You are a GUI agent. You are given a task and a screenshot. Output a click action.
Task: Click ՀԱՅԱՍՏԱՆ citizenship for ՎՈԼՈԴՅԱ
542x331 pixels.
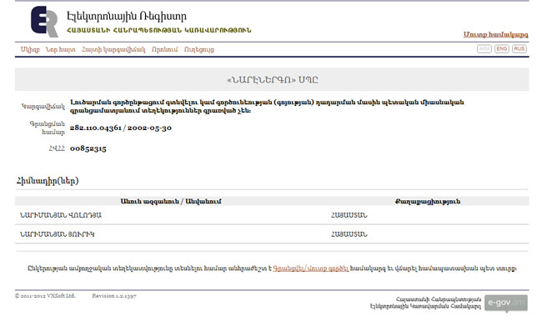pos(349,215)
